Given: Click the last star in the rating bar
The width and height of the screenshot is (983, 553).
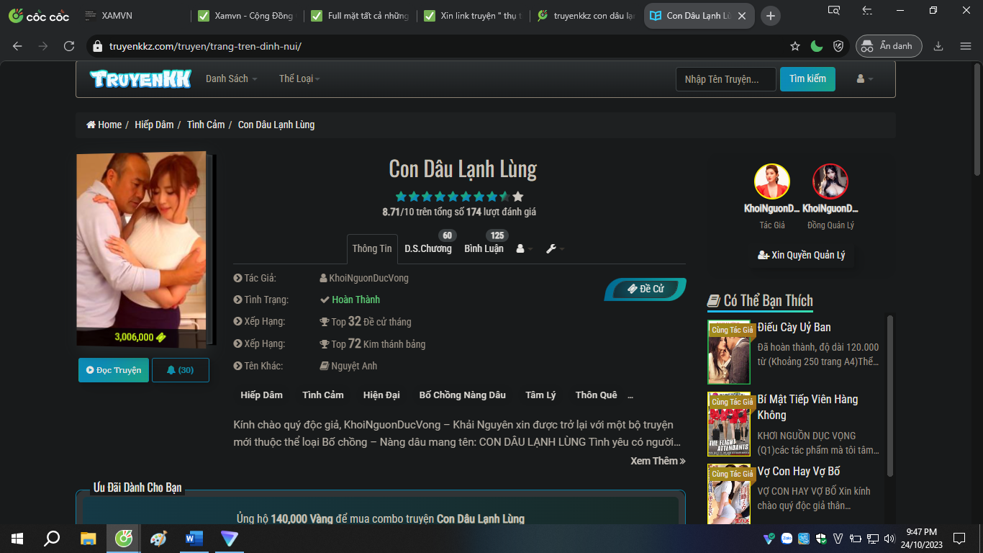Looking at the screenshot, I should 517,197.
